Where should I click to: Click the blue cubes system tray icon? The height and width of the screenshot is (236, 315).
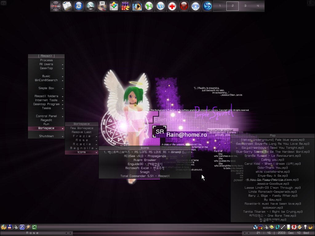[x=255, y=227]
